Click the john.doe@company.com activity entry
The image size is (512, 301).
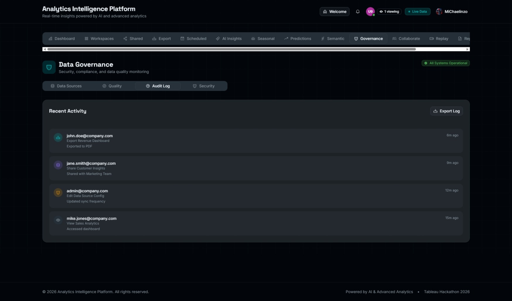pos(256,141)
